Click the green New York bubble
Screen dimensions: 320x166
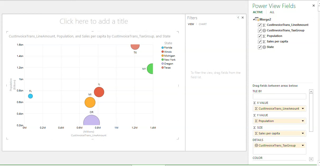click(x=150, y=69)
